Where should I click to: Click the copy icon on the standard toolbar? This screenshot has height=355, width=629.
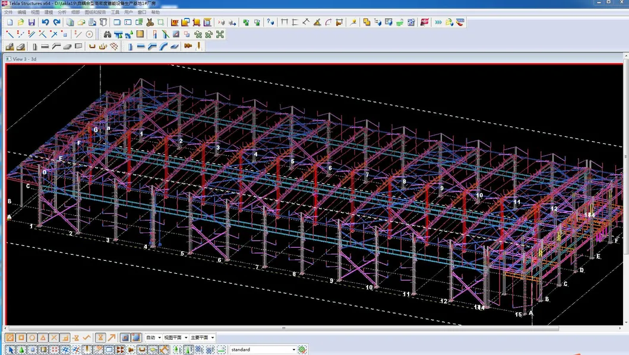70,22
